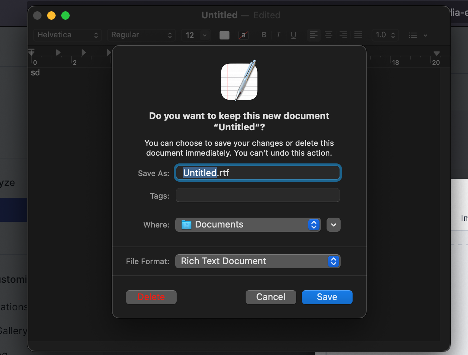
Task: Click the strikethrough text style icon
Action: pos(244,35)
